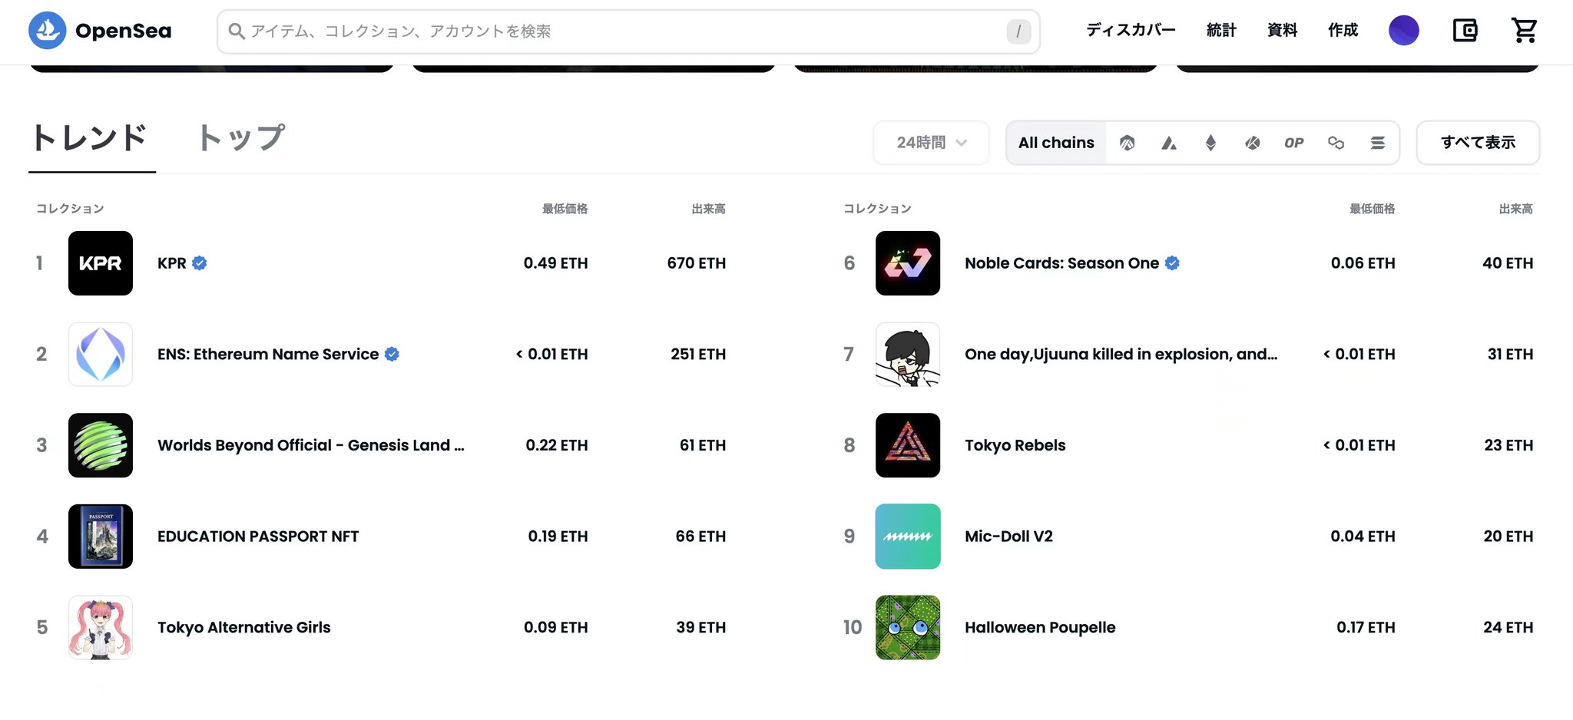The image size is (1573, 720).
Task: Click the verified badge next to KPR
Action: click(x=200, y=263)
